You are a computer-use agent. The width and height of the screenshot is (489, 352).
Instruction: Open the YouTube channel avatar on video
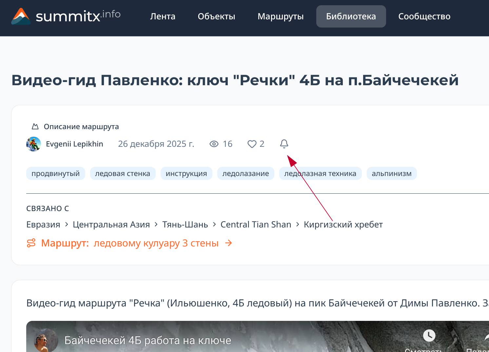point(46,341)
